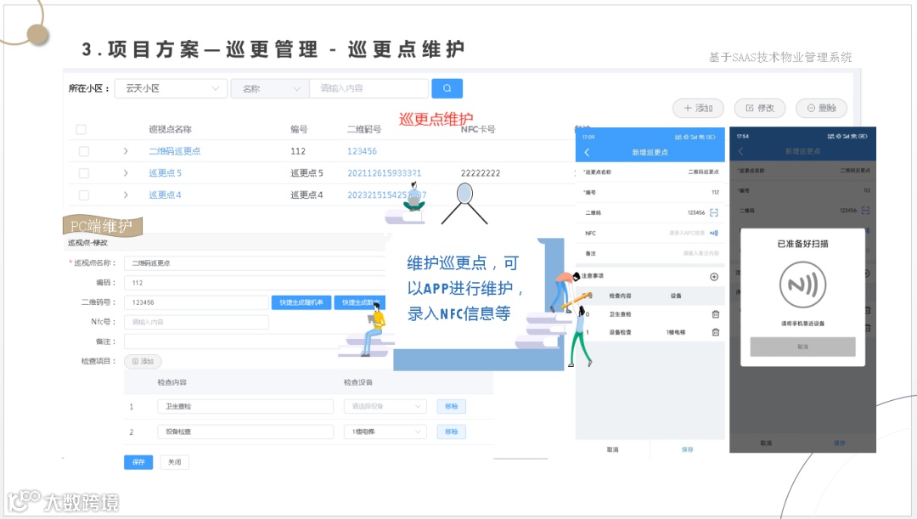Viewport: 917px width, 519px height.
Task: Click QR code number 123456 in table
Action: pyautogui.click(x=362, y=151)
